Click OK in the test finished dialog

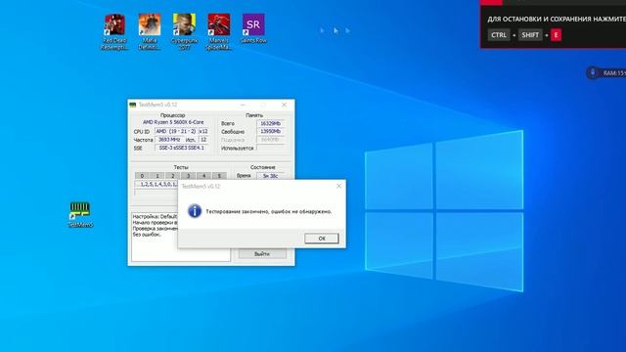(322, 239)
